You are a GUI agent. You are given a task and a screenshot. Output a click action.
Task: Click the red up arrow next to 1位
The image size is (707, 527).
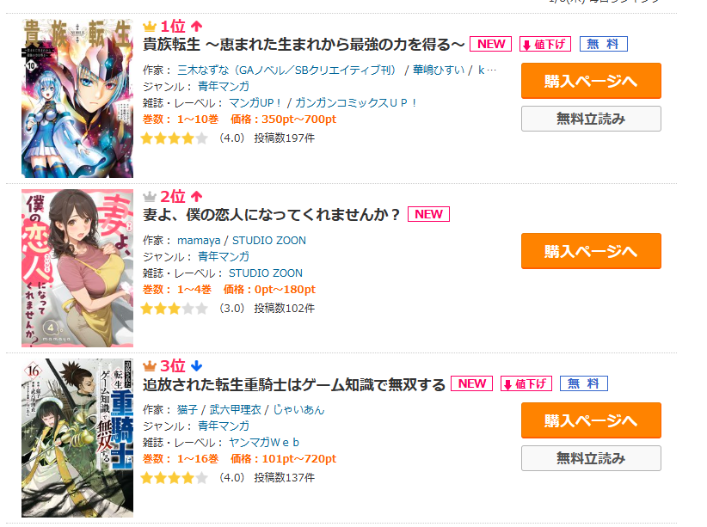coord(197,26)
